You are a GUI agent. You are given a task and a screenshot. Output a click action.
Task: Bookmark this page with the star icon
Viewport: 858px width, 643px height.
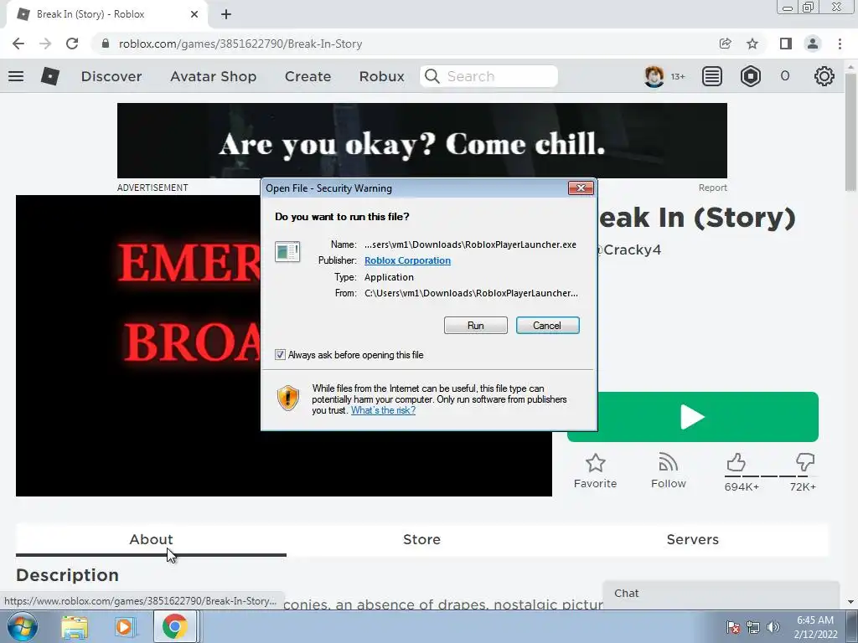click(752, 44)
